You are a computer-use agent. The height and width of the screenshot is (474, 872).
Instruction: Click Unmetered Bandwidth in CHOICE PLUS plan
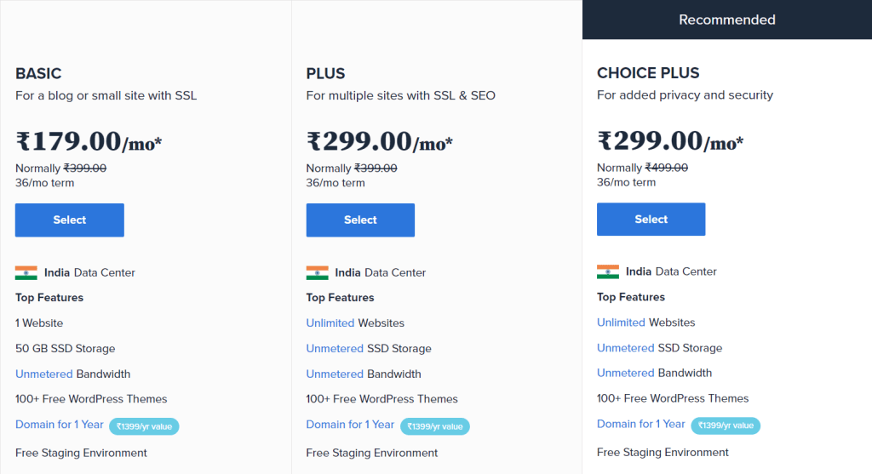(626, 373)
